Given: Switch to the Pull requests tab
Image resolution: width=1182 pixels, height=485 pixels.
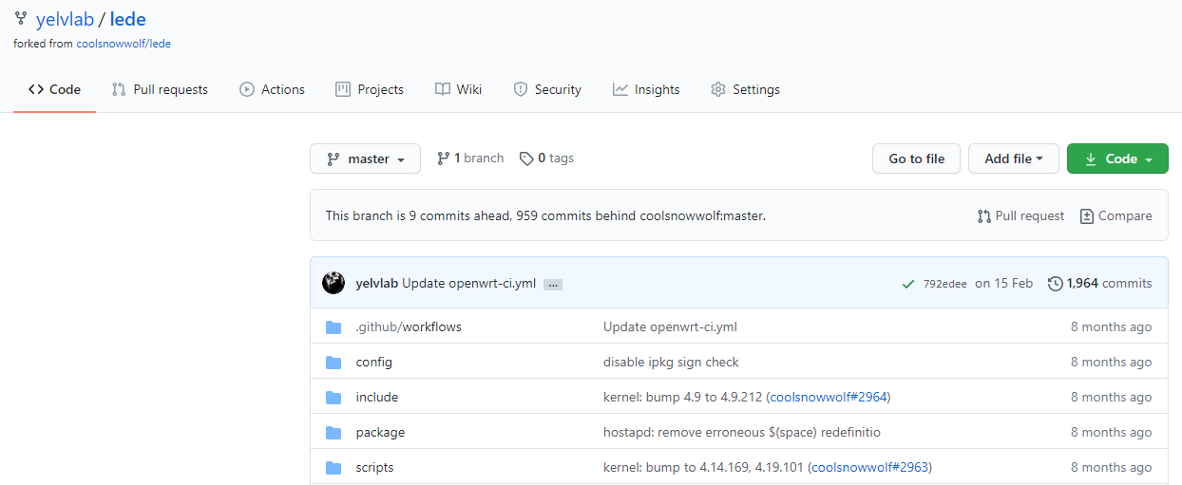Looking at the screenshot, I should point(160,89).
